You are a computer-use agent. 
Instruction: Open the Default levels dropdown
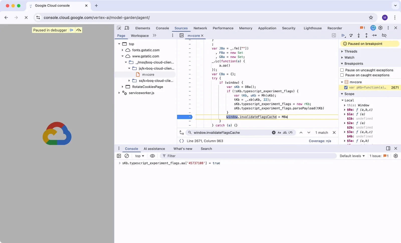coord(352,156)
